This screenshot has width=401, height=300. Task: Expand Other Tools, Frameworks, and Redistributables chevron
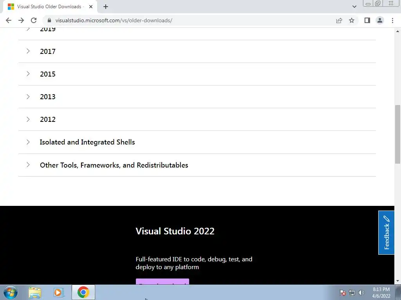tap(28, 165)
